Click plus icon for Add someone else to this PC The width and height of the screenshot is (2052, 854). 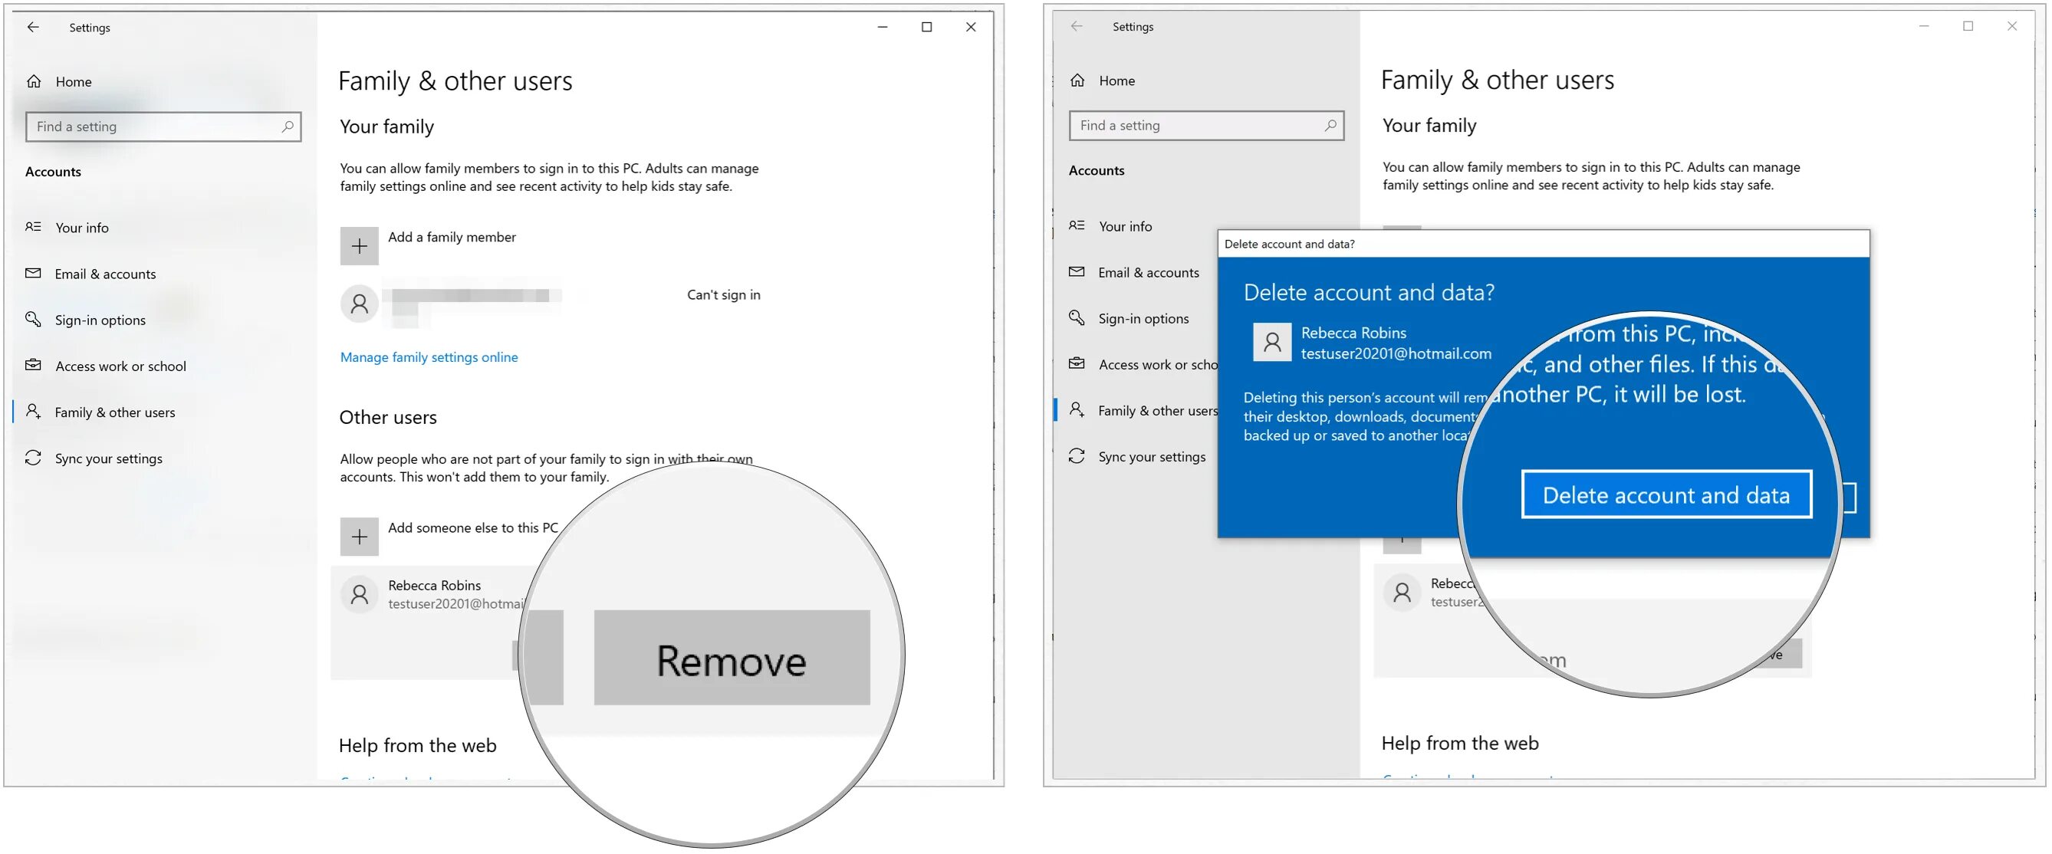(x=360, y=536)
